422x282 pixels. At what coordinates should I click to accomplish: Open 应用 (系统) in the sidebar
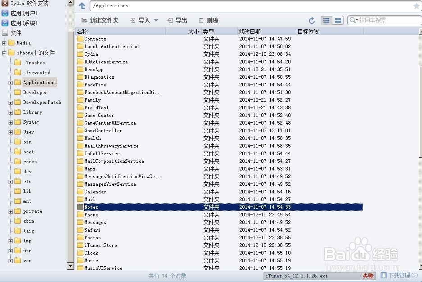19,23
